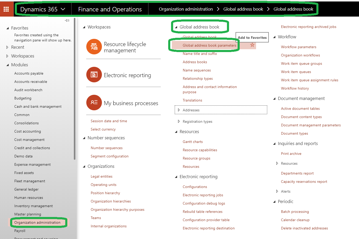The image size is (359, 239).
Task: Open the Dynamics 365 dropdown
Action: click(43, 9)
